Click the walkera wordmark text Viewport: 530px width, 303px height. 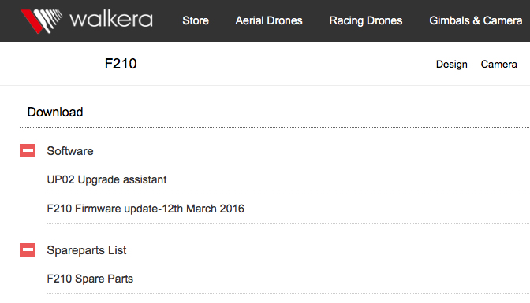point(111,20)
